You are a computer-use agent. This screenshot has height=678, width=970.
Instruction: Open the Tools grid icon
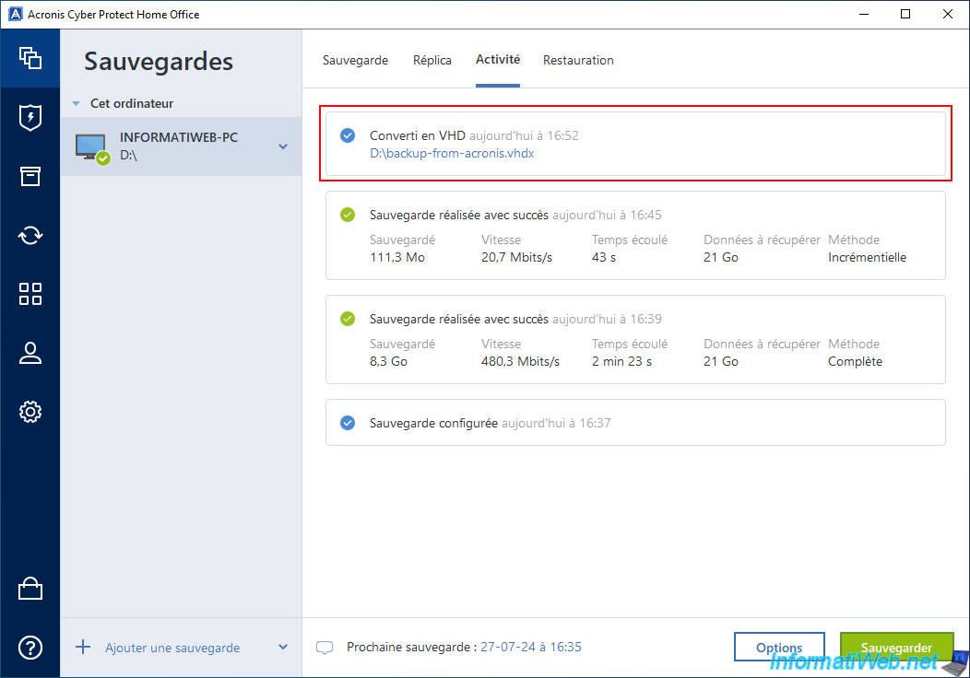[30, 294]
